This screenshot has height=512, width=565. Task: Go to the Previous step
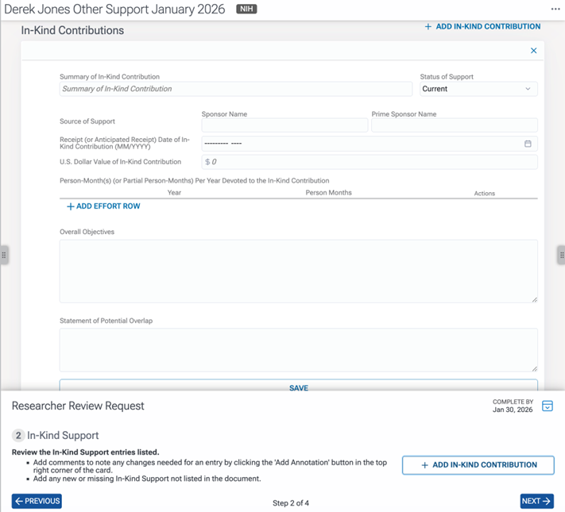coord(37,501)
